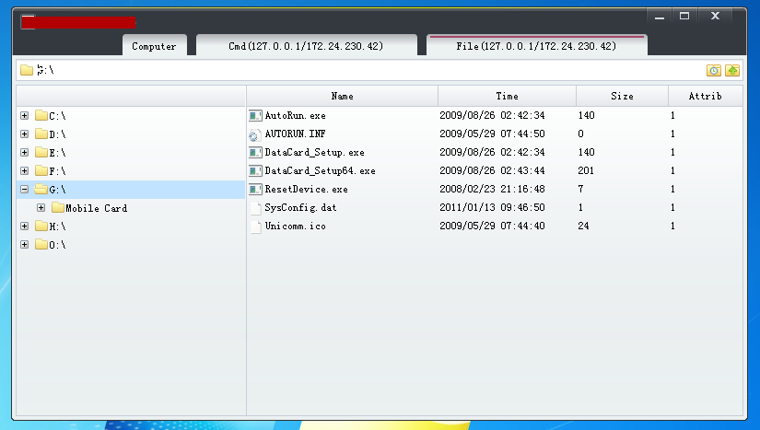Click the ResetDevice.exe file icon

255,190
